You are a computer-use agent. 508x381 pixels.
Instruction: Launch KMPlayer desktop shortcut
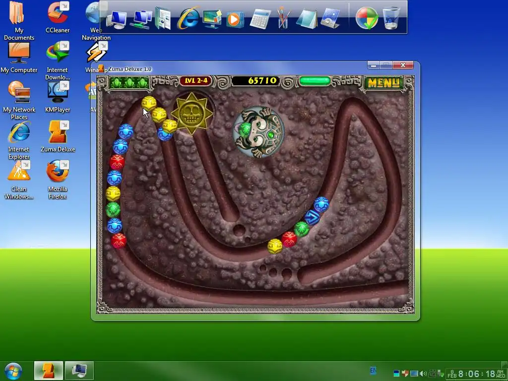tap(58, 97)
